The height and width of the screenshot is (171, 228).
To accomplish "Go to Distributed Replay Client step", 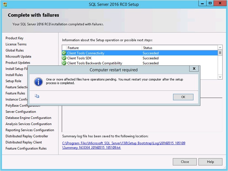I will [x=24, y=142].
